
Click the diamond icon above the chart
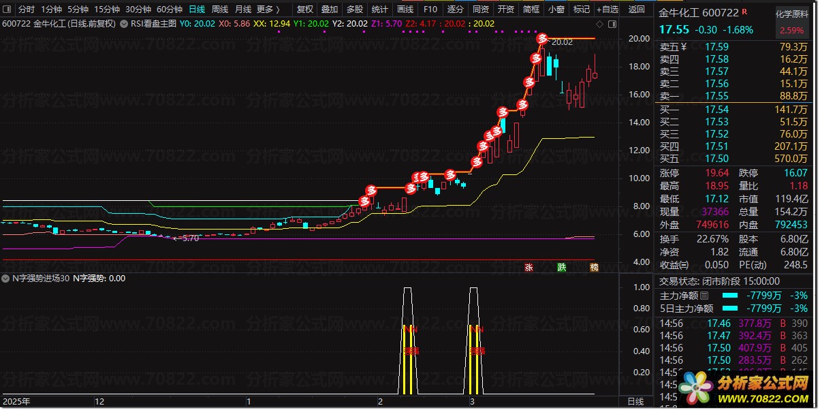599,23
